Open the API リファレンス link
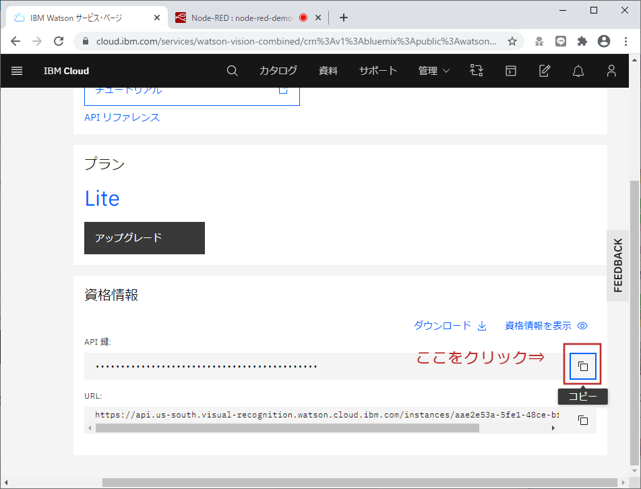The image size is (641, 489). point(121,117)
